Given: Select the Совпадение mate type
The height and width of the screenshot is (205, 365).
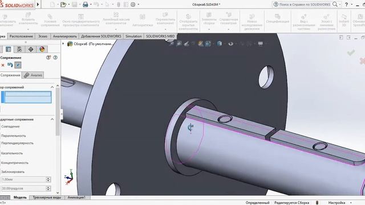Looking at the screenshot, I should coord(10,126).
